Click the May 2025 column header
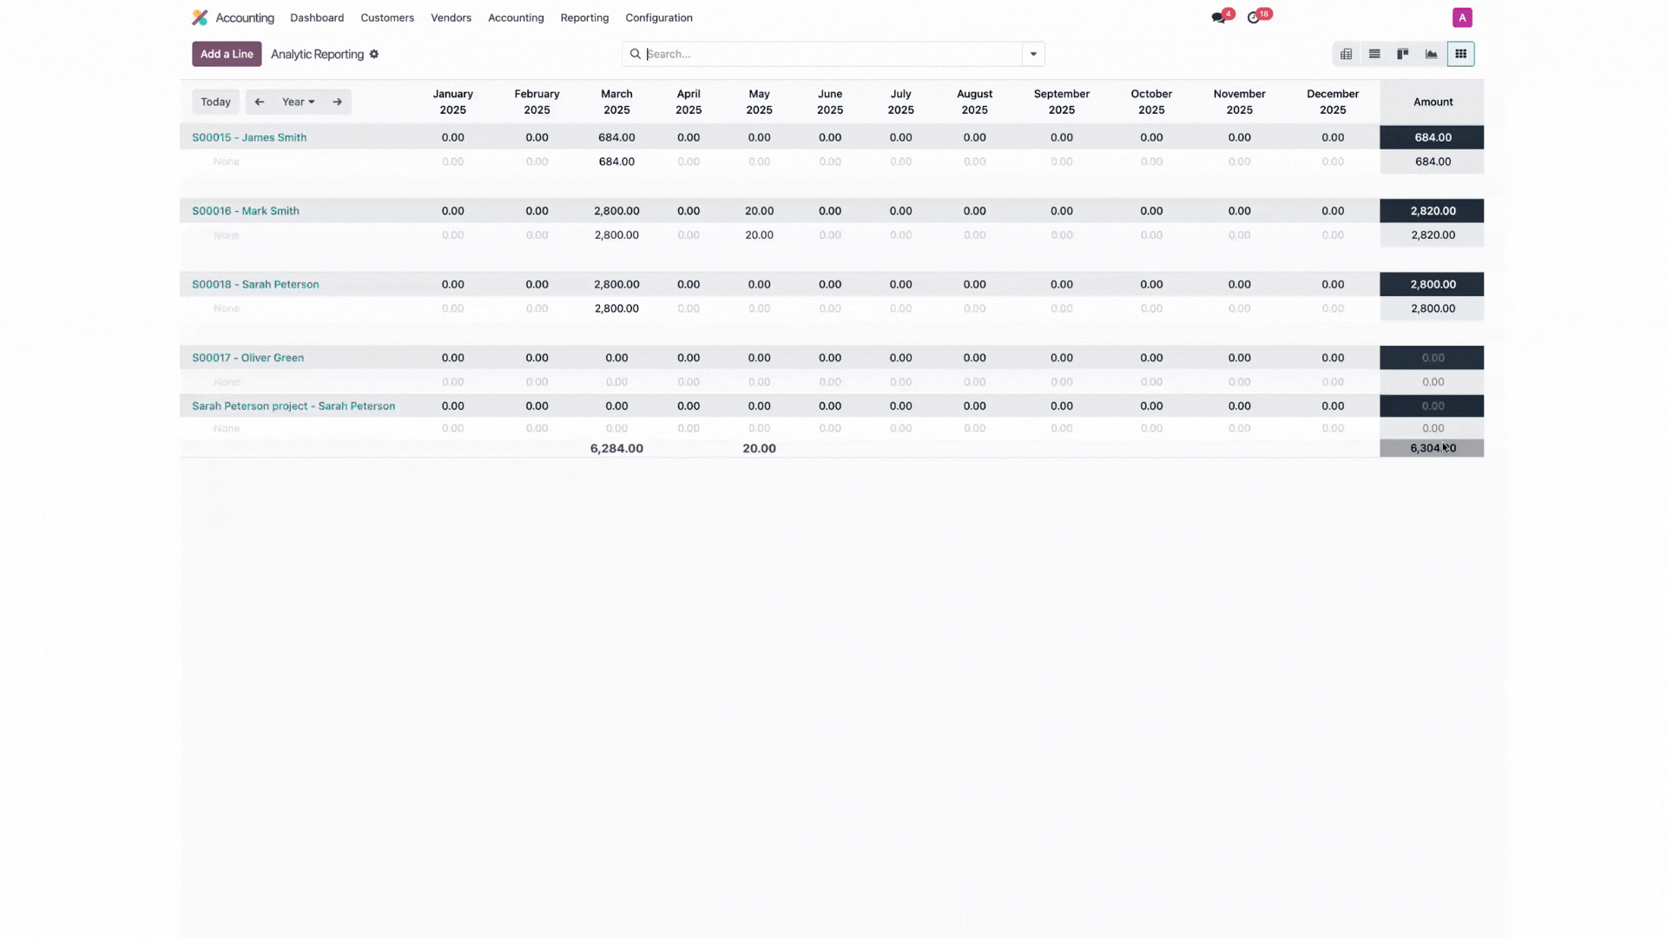Viewport: 1667px width, 938px height. pyautogui.click(x=759, y=102)
